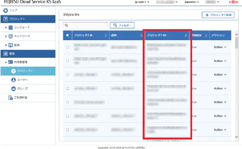Click the プロジェクト P icon in sidebar header
242x149 pixels.
pos(5,19)
